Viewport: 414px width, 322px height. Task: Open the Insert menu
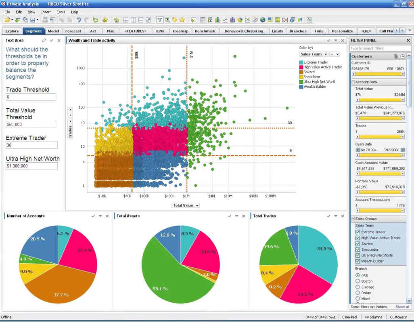pos(46,12)
